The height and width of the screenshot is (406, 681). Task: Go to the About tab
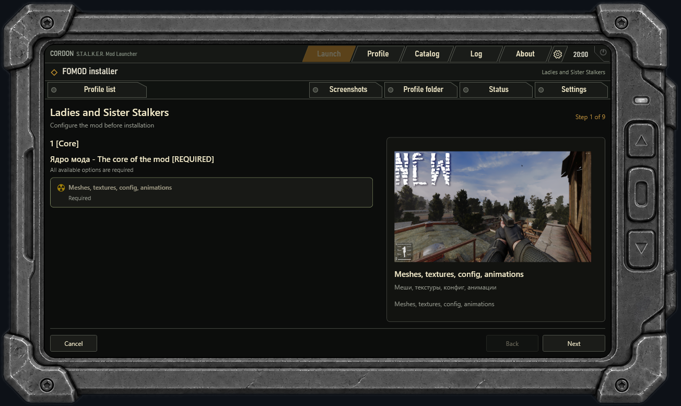click(x=525, y=54)
